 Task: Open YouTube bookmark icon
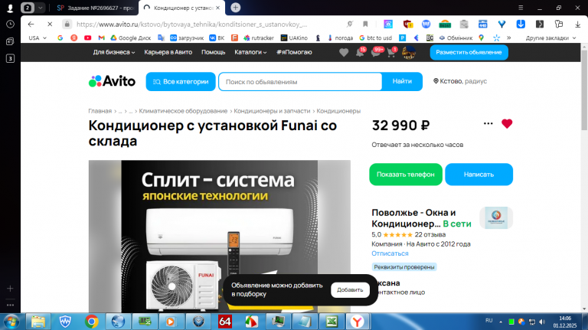88,38
